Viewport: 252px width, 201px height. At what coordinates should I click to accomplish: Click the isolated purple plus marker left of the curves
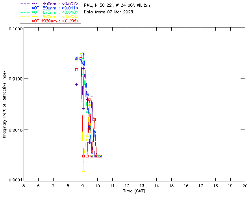[x=77, y=84]
